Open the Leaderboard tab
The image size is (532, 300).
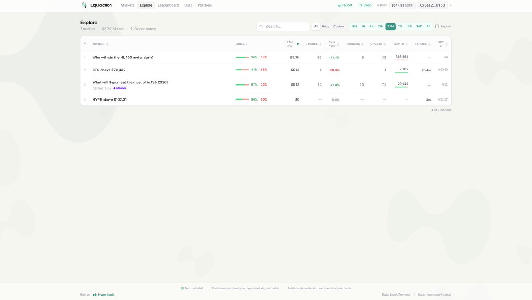tap(168, 5)
